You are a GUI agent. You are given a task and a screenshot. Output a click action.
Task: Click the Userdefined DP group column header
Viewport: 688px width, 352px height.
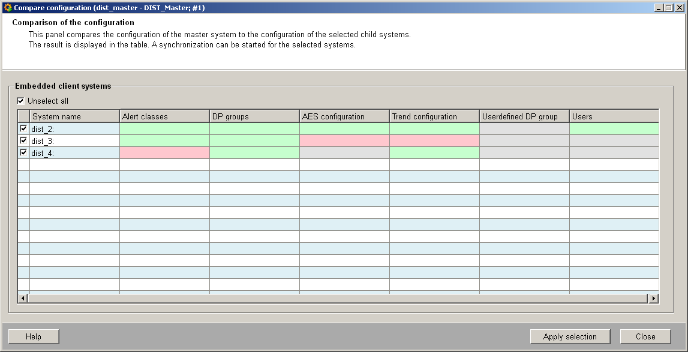point(524,116)
